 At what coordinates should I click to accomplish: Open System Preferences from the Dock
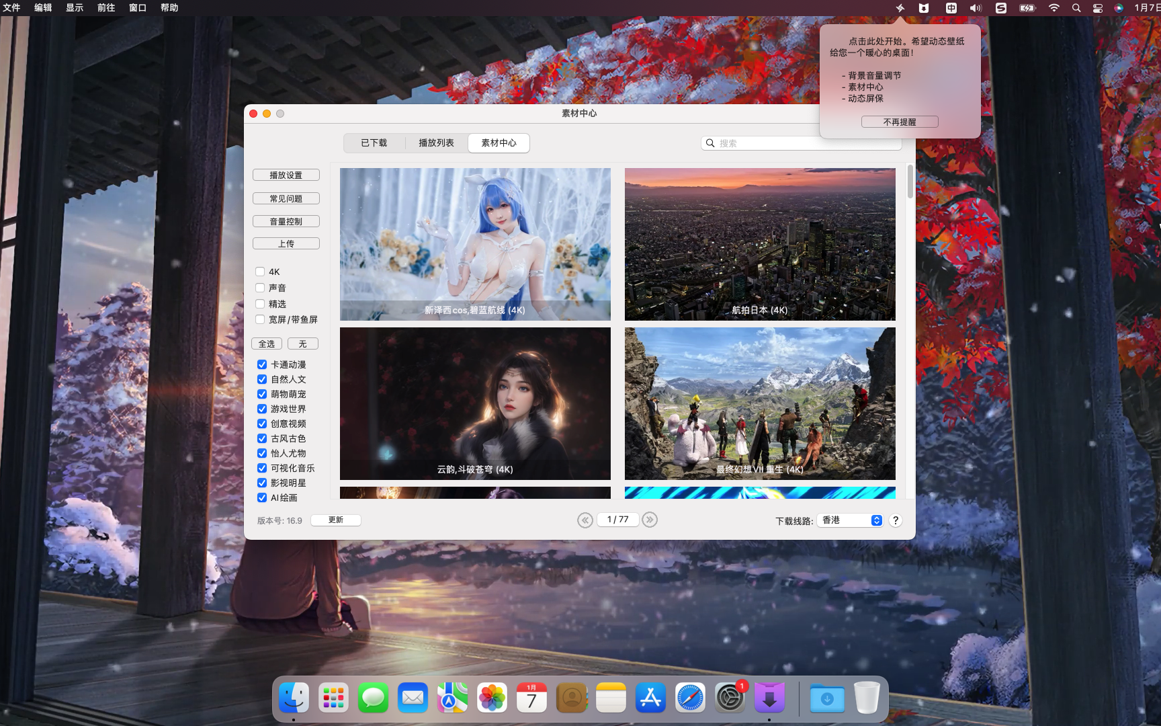point(730,698)
